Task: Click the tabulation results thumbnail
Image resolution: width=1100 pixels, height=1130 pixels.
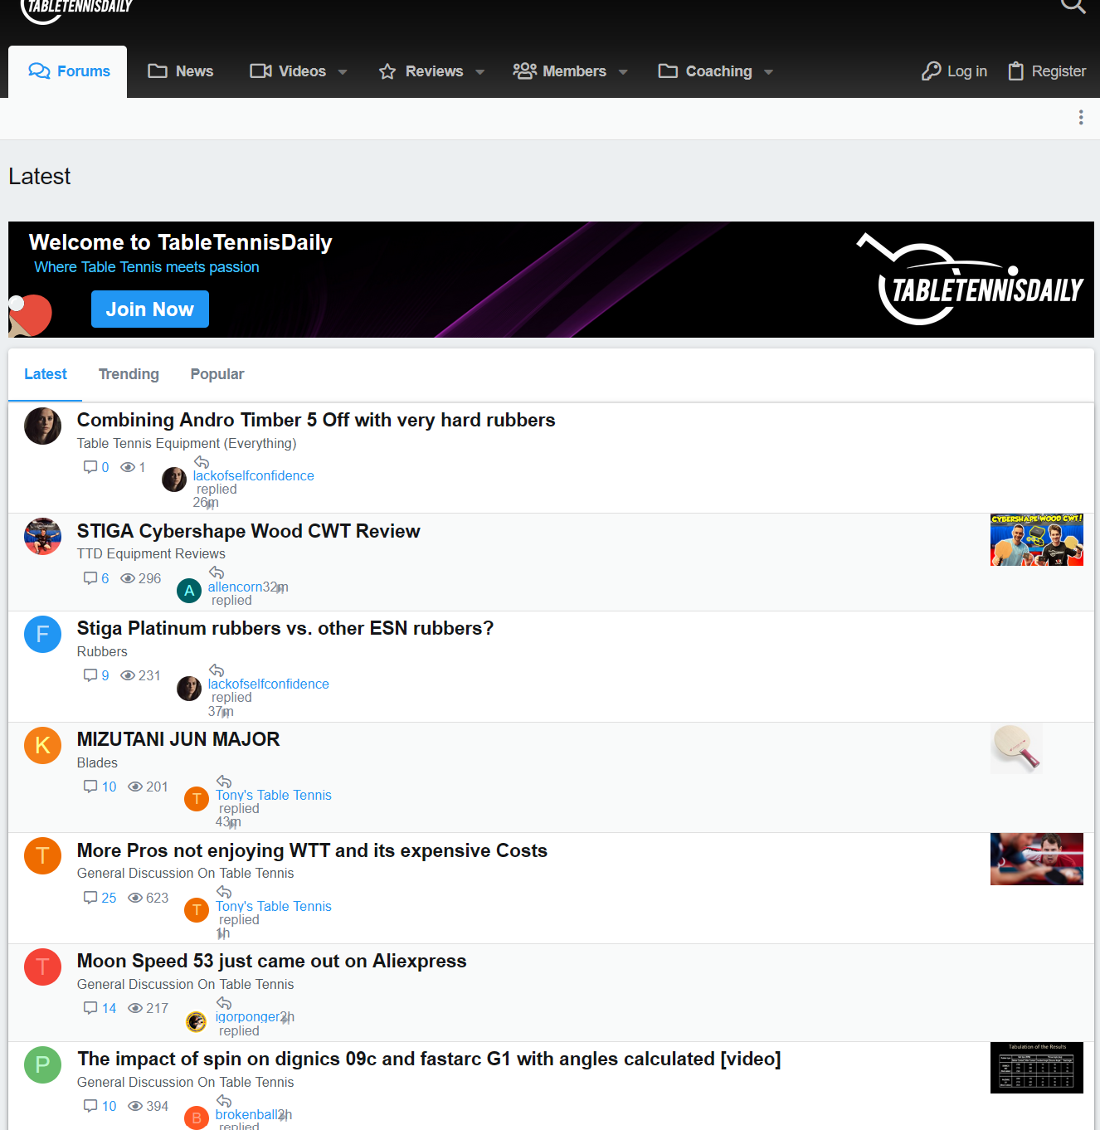Action: (x=1037, y=1068)
